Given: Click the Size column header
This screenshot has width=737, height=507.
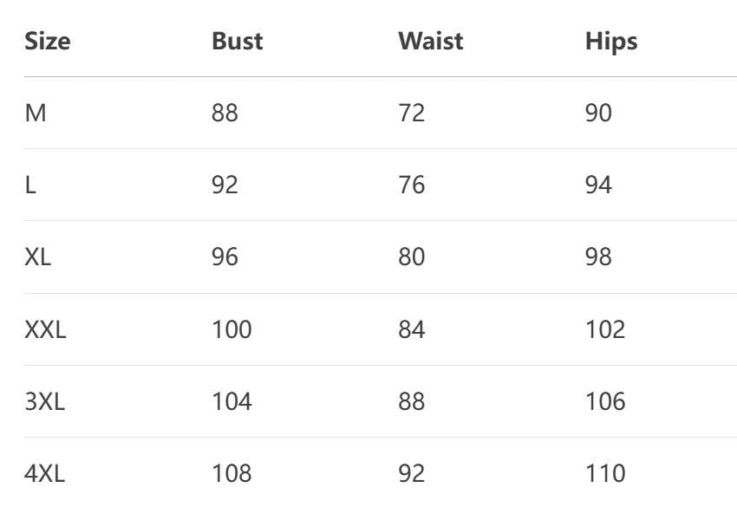Looking at the screenshot, I should (x=47, y=41).
